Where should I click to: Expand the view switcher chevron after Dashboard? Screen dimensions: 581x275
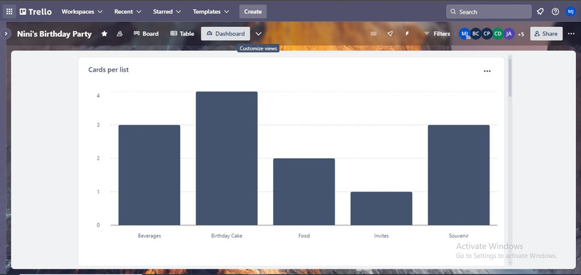(259, 34)
